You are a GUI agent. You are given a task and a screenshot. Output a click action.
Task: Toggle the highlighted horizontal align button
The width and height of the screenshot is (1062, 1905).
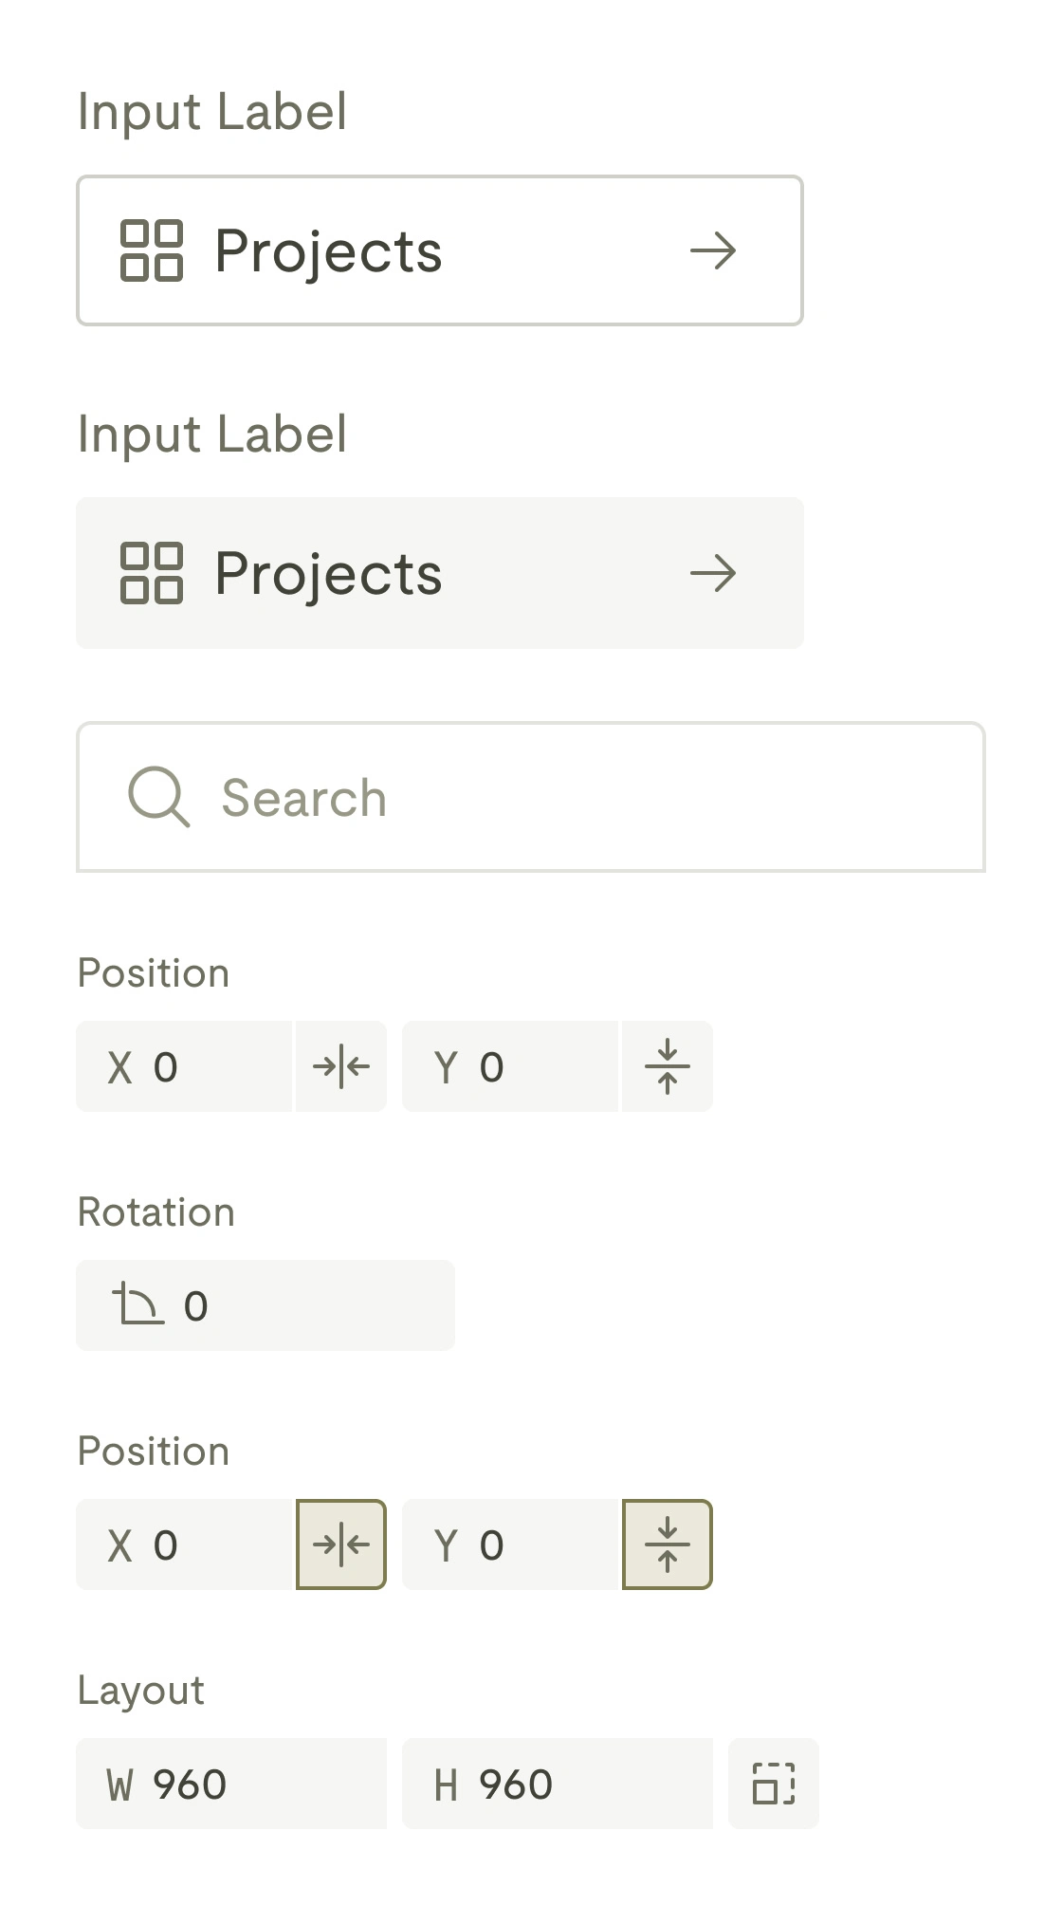coord(341,1544)
